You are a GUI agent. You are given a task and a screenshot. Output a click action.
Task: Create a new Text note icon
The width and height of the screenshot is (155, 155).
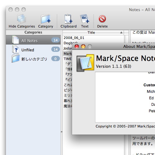[x=84, y=19]
